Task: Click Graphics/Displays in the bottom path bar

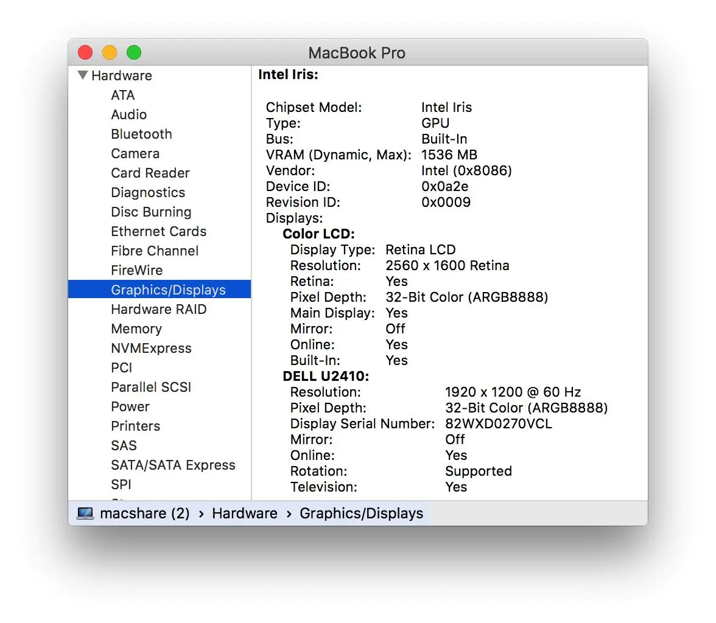Action: [x=362, y=513]
